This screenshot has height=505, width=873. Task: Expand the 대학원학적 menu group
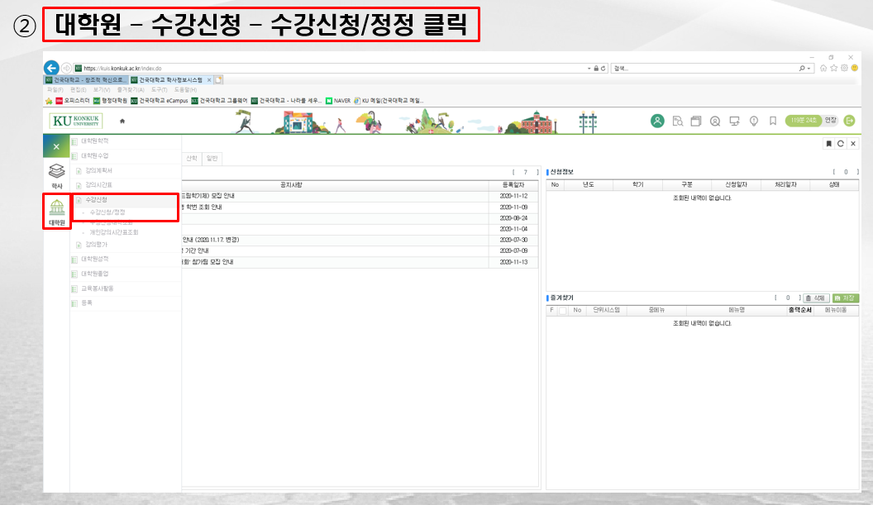point(94,141)
